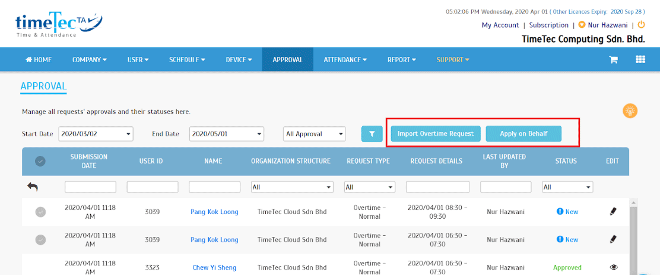Open the SUPPORT menu
This screenshot has width=660, height=275.
pyautogui.click(x=452, y=60)
